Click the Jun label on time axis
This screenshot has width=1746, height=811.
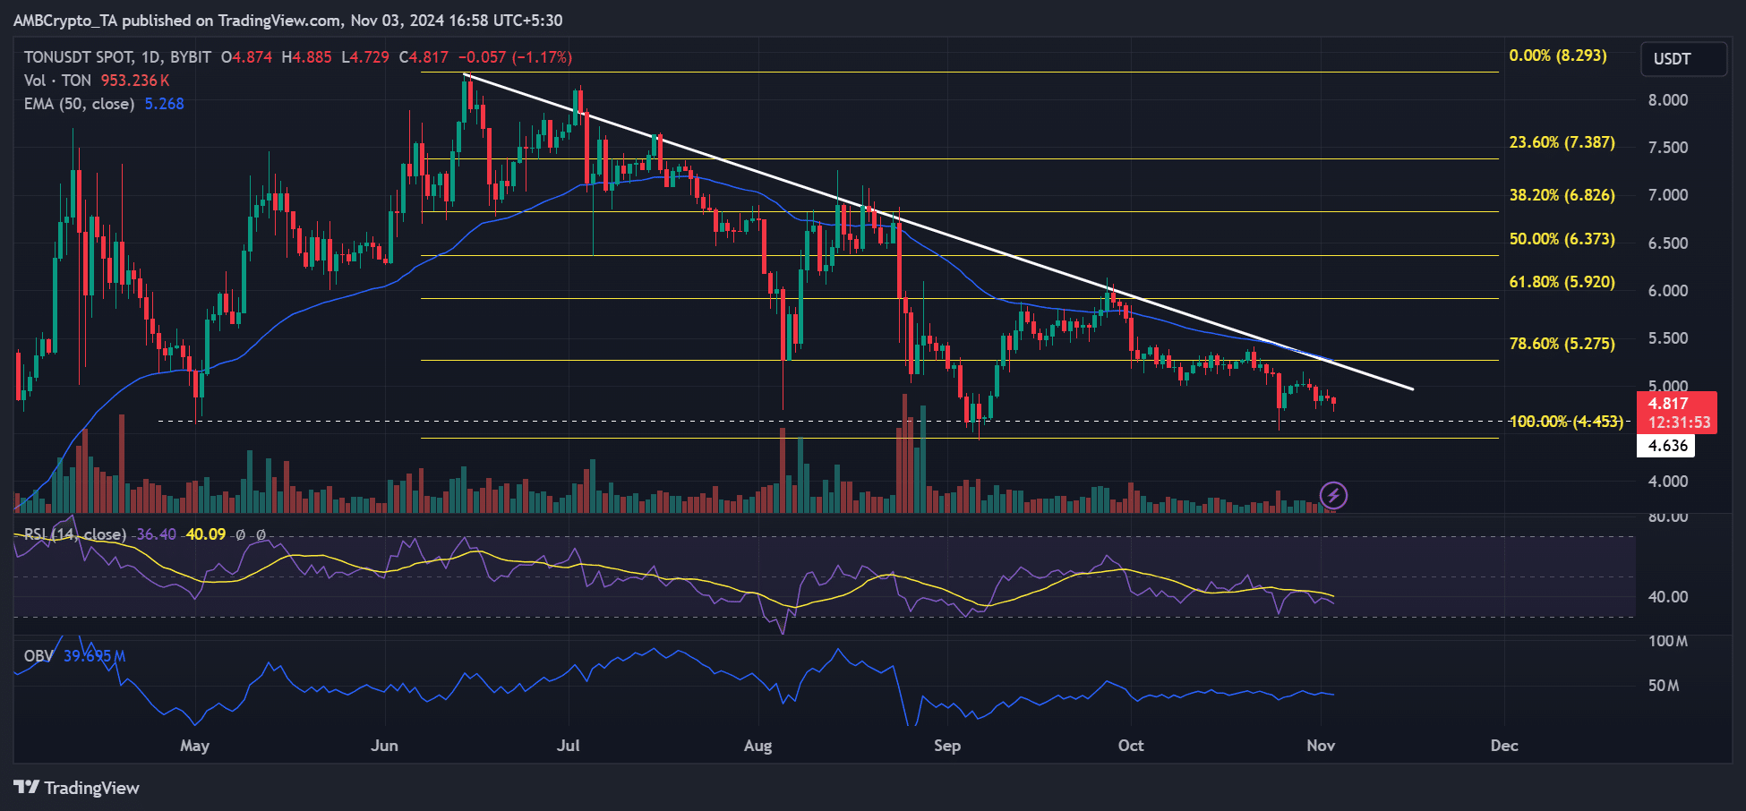point(384,746)
